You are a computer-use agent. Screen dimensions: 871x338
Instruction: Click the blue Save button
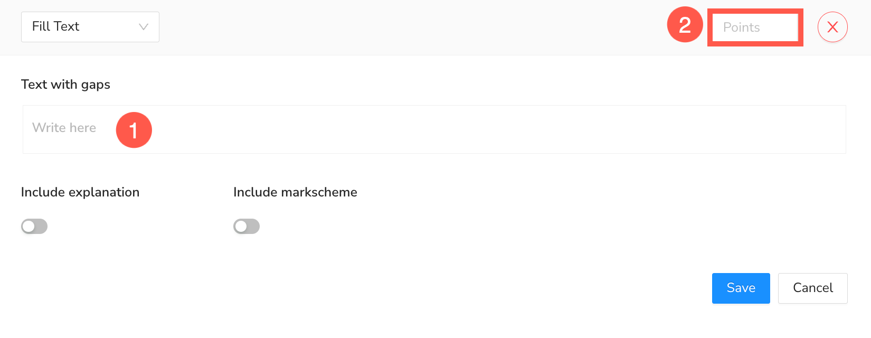tap(741, 288)
